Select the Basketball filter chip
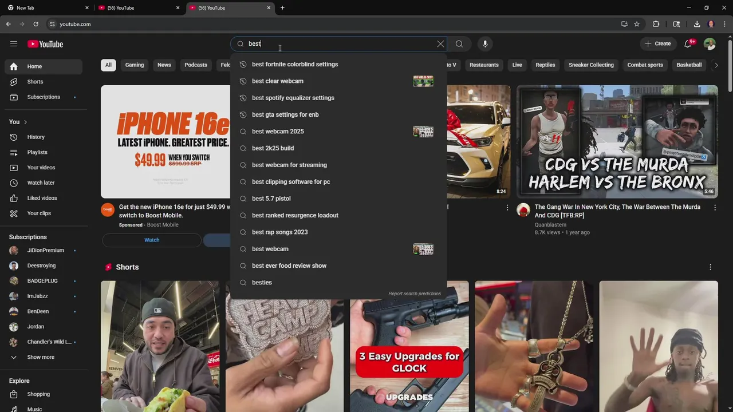Image resolution: width=733 pixels, height=412 pixels. (x=689, y=65)
